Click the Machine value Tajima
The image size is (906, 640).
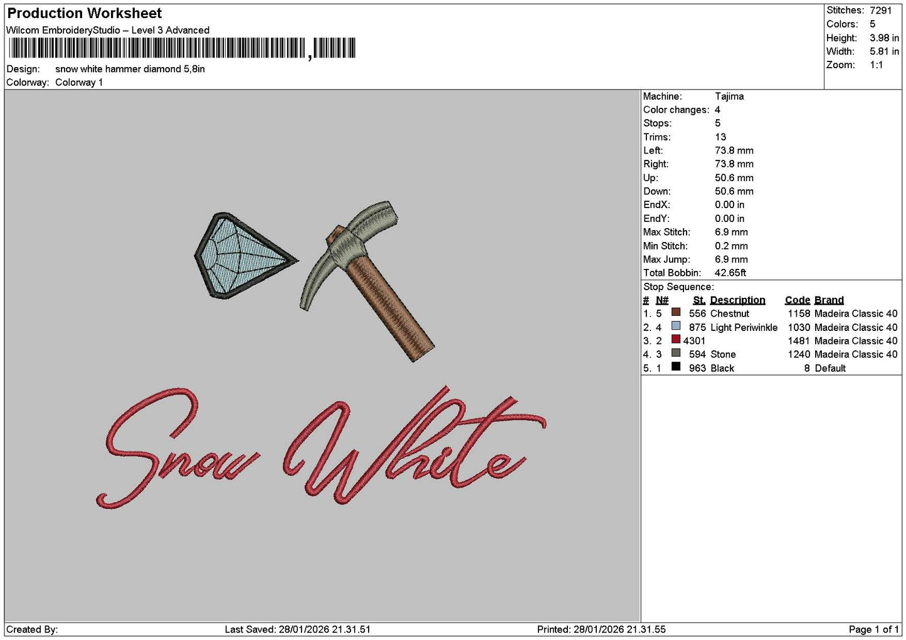click(x=729, y=97)
